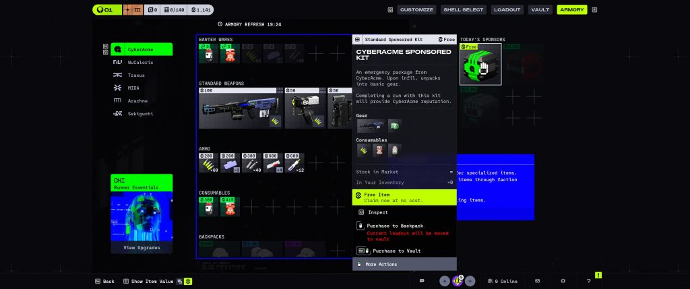Click the Arachne faction icon
Screen dimensions: 690x289
click(x=118, y=101)
